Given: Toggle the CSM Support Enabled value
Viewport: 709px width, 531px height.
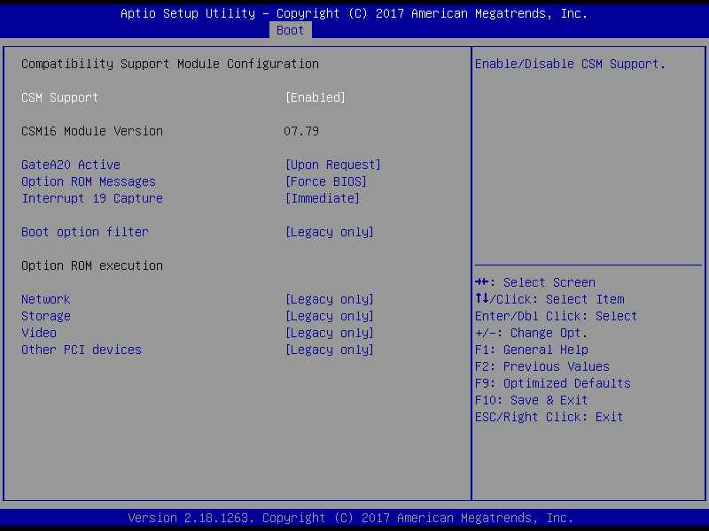Looking at the screenshot, I should click(x=315, y=97).
